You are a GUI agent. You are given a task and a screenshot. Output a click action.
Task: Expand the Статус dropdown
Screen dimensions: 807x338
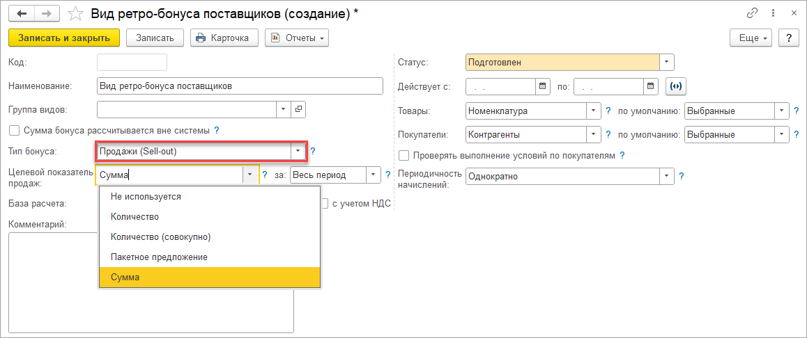(x=667, y=63)
